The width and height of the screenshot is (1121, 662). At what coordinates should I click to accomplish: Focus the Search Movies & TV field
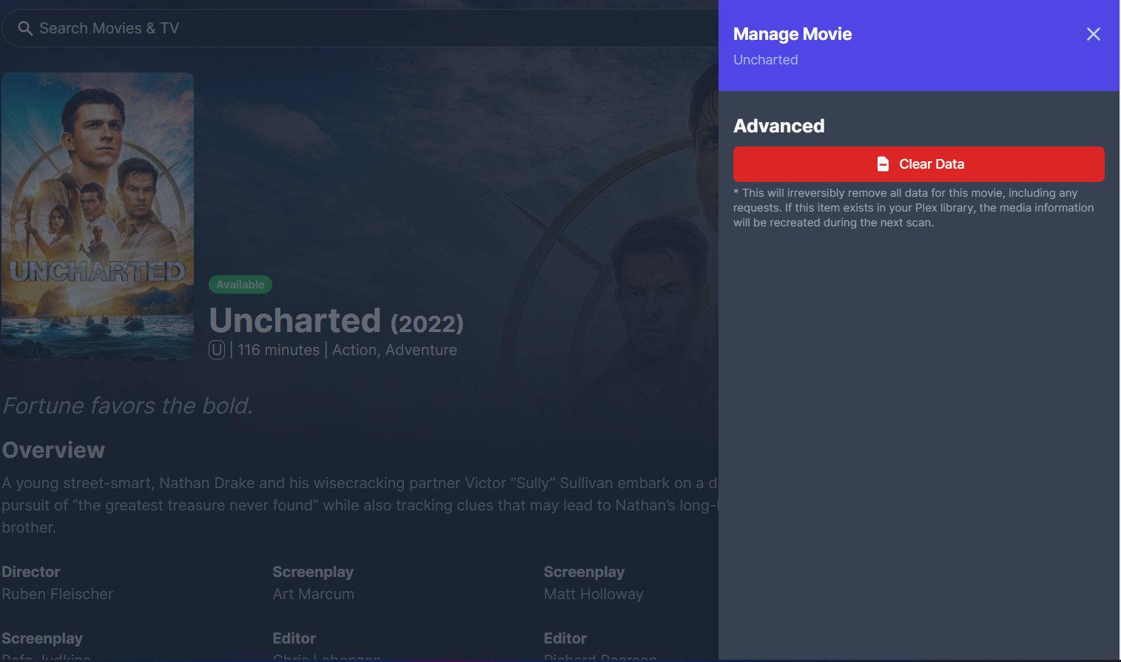click(x=360, y=28)
